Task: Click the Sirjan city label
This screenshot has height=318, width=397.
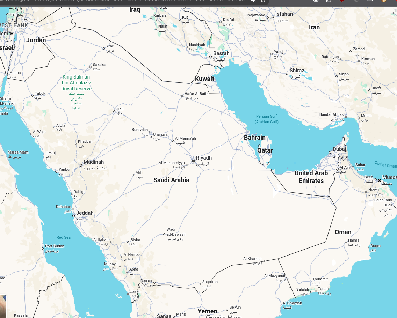Action: [344, 74]
